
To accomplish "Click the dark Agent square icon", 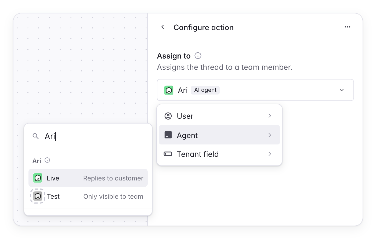I will pyautogui.click(x=168, y=135).
